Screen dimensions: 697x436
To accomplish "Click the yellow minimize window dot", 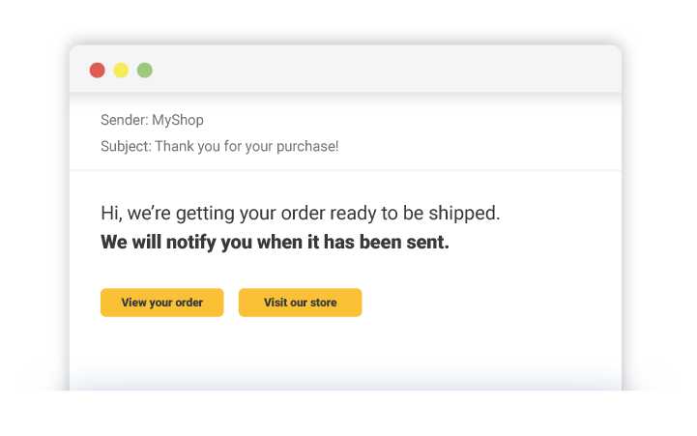I will pyautogui.click(x=121, y=70).
